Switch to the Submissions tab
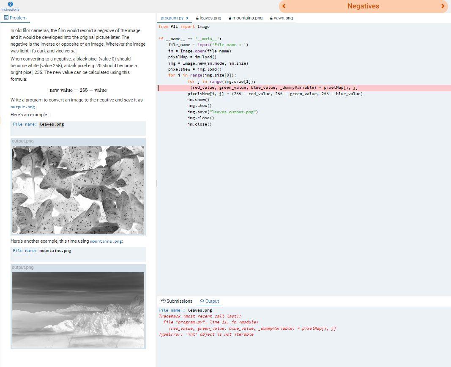 tap(179, 301)
